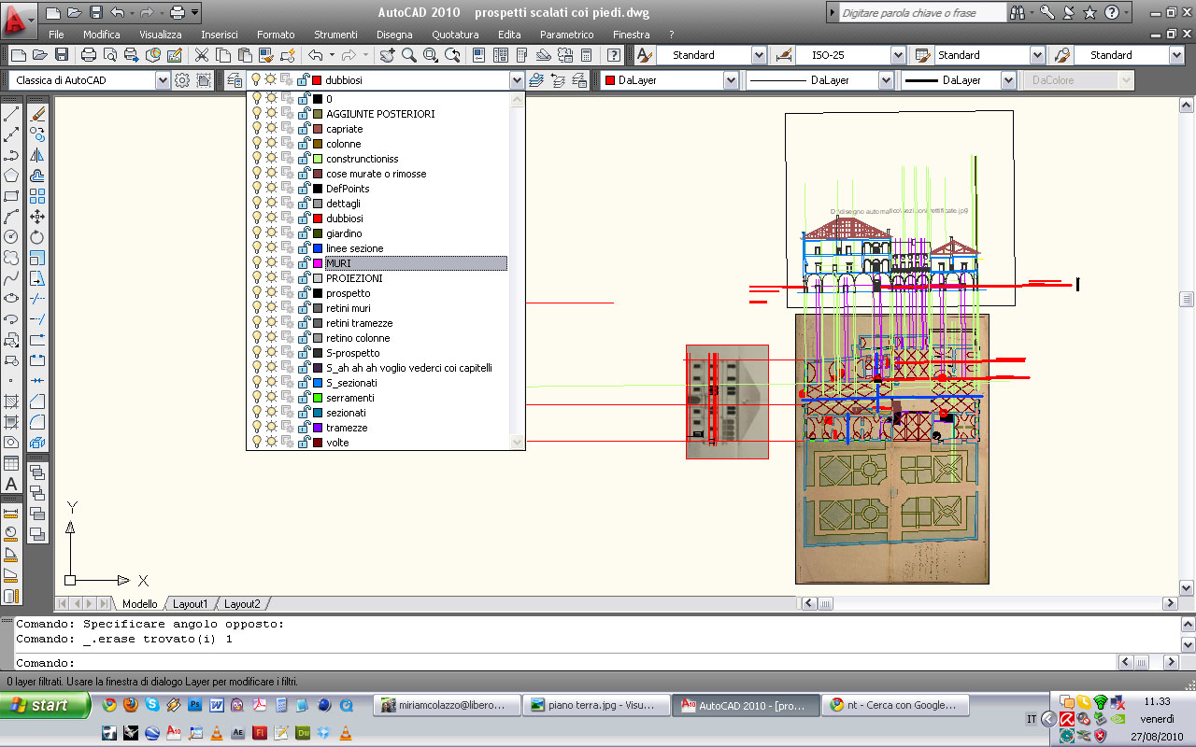
Task: Toggle on/off bulb for MURI layer
Action: tap(257, 263)
